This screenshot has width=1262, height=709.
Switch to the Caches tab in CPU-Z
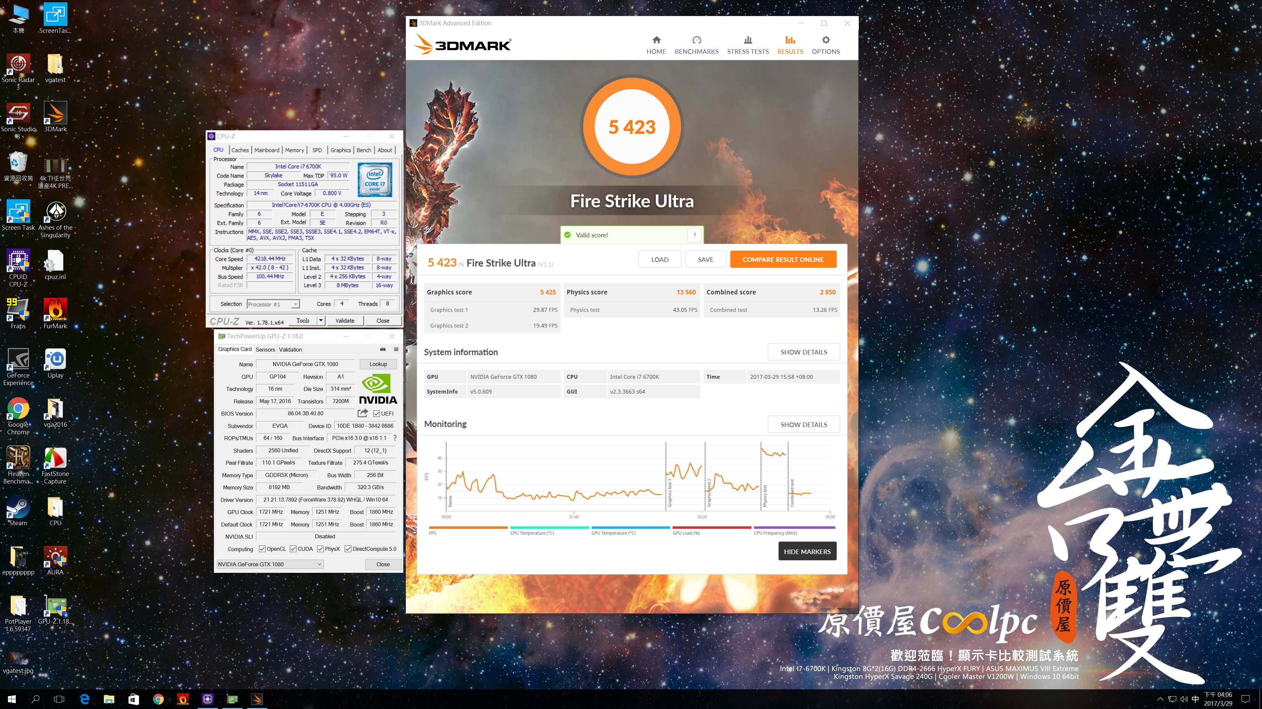click(240, 150)
